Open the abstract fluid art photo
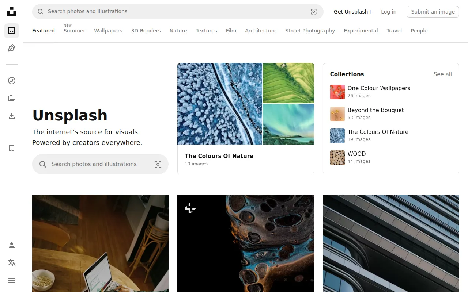Screen dimensions: 468x292 246,243
